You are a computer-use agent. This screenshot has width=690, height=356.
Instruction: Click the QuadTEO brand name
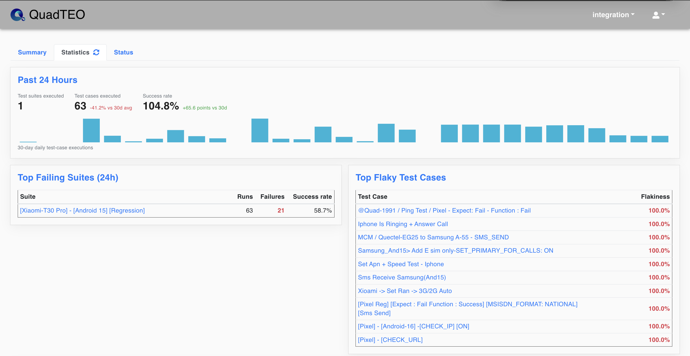[x=57, y=15]
